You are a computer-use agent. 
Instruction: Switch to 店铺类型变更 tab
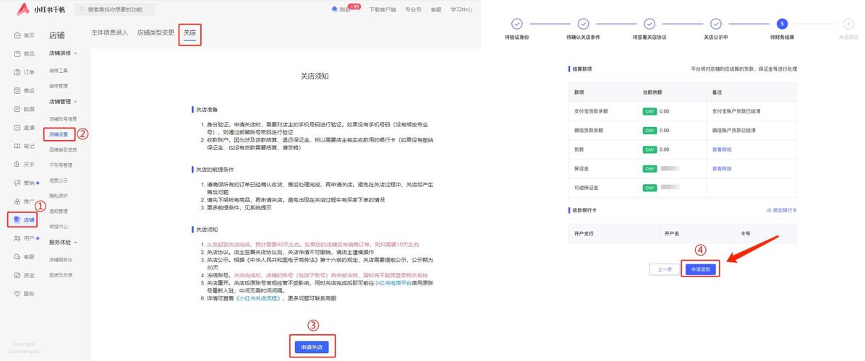point(155,32)
